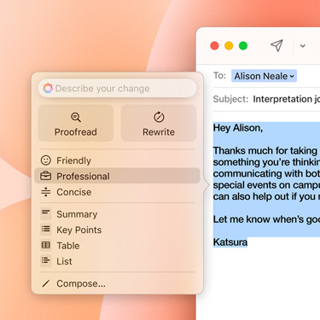Click the Compose pencil icon
This screenshot has height=320, width=320.
45,283
